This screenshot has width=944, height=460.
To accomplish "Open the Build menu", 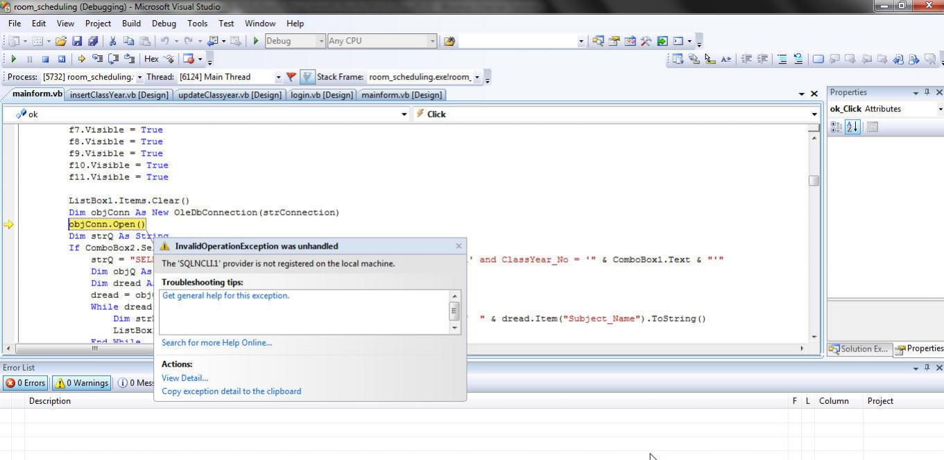I will 131,23.
